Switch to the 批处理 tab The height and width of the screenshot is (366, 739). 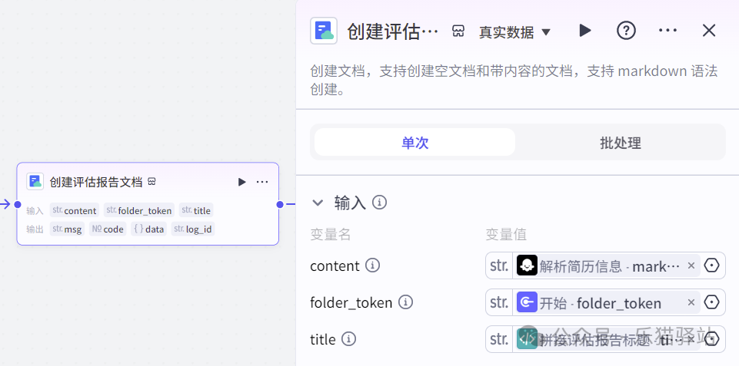pyautogui.click(x=620, y=143)
